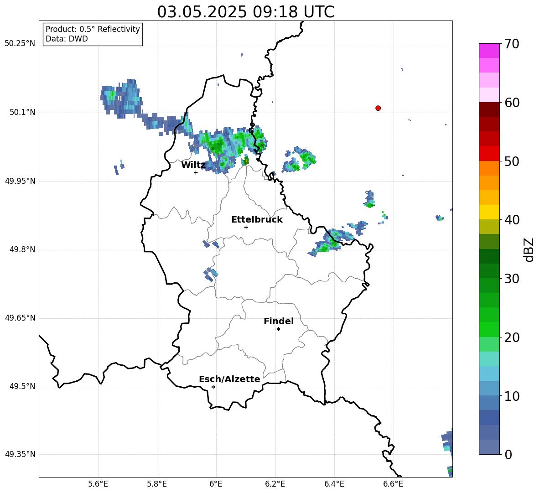This screenshot has height=493, width=540.
Task: Click the bright red colorbar band near 50
Action: coord(489,154)
